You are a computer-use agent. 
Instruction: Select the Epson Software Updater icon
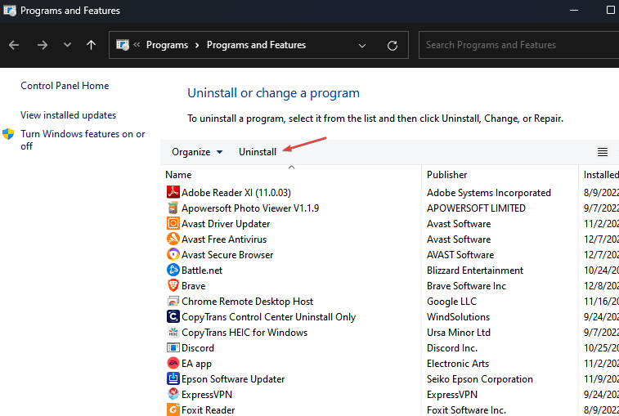click(x=173, y=379)
